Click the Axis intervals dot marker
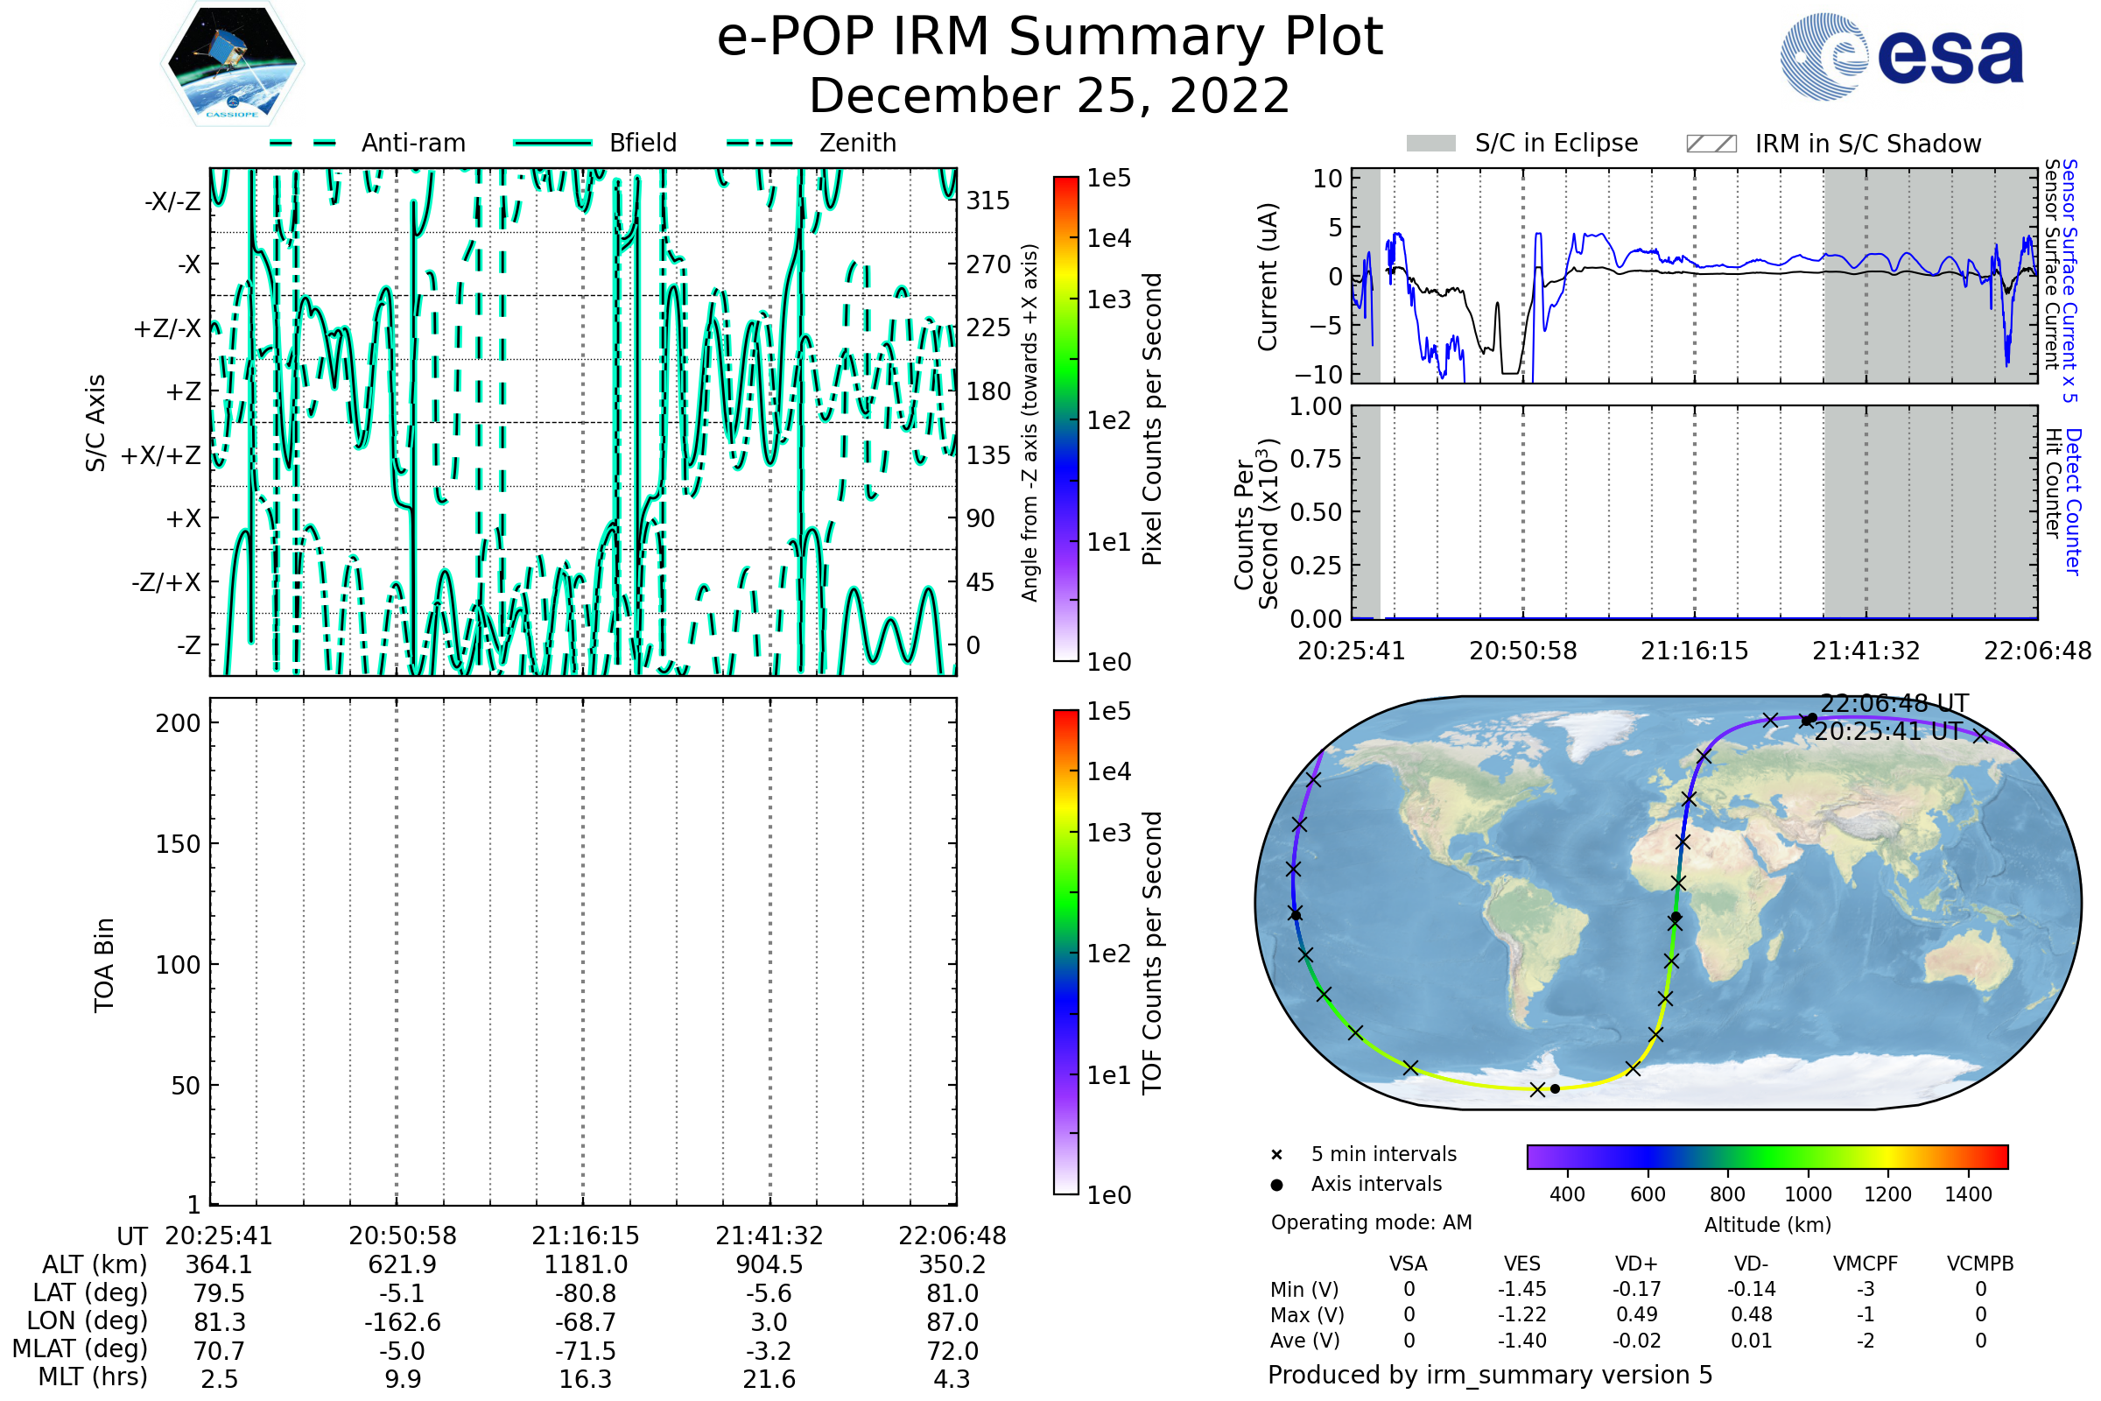Image resolution: width=2101 pixels, height=1401 pixels. pos(1276,1185)
